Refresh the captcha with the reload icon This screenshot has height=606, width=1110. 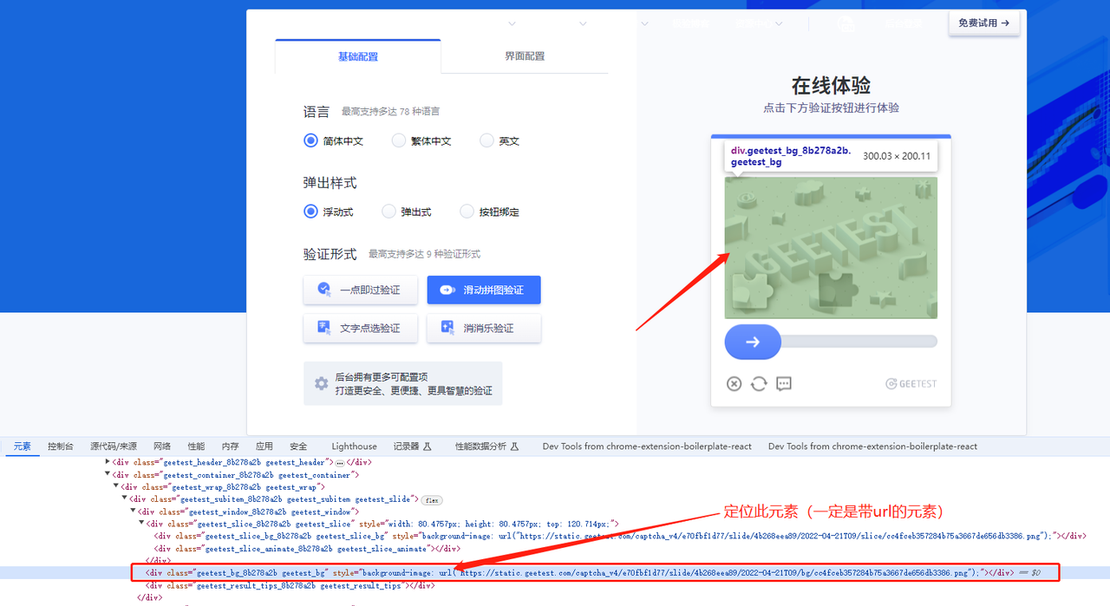coord(759,384)
